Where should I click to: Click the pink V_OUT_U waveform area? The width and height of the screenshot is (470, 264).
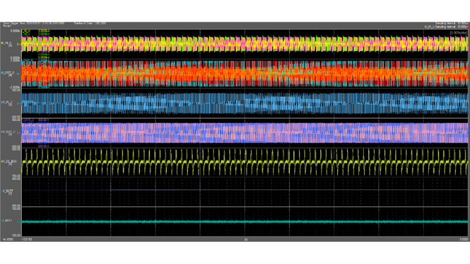click(235, 133)
